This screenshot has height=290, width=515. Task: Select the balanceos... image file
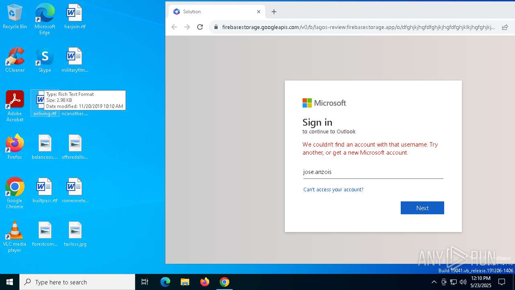45,147
